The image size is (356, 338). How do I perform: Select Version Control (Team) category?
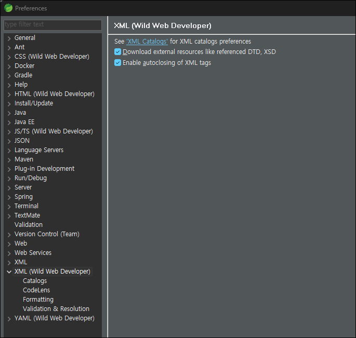47,234
